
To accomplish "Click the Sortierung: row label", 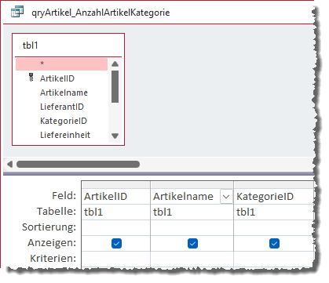I will [49, 227].
